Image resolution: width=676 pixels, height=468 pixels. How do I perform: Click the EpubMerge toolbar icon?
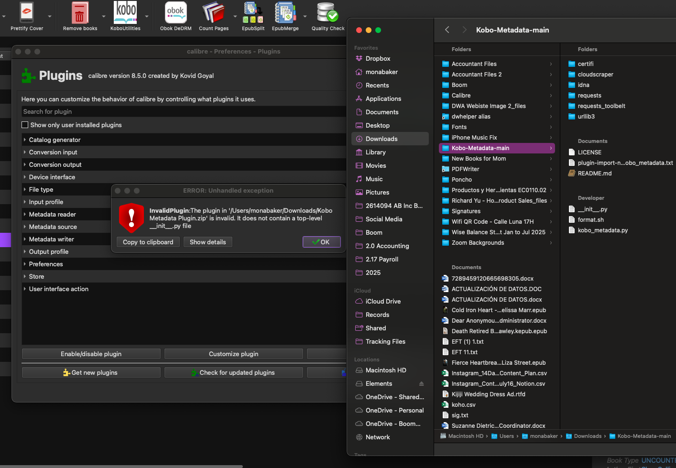click(285, 13)
